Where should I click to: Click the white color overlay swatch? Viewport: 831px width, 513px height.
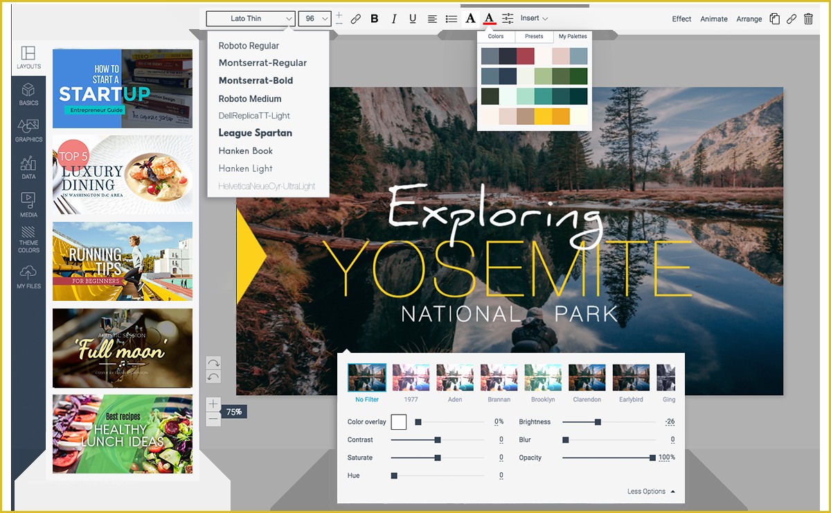coord(398,421)
